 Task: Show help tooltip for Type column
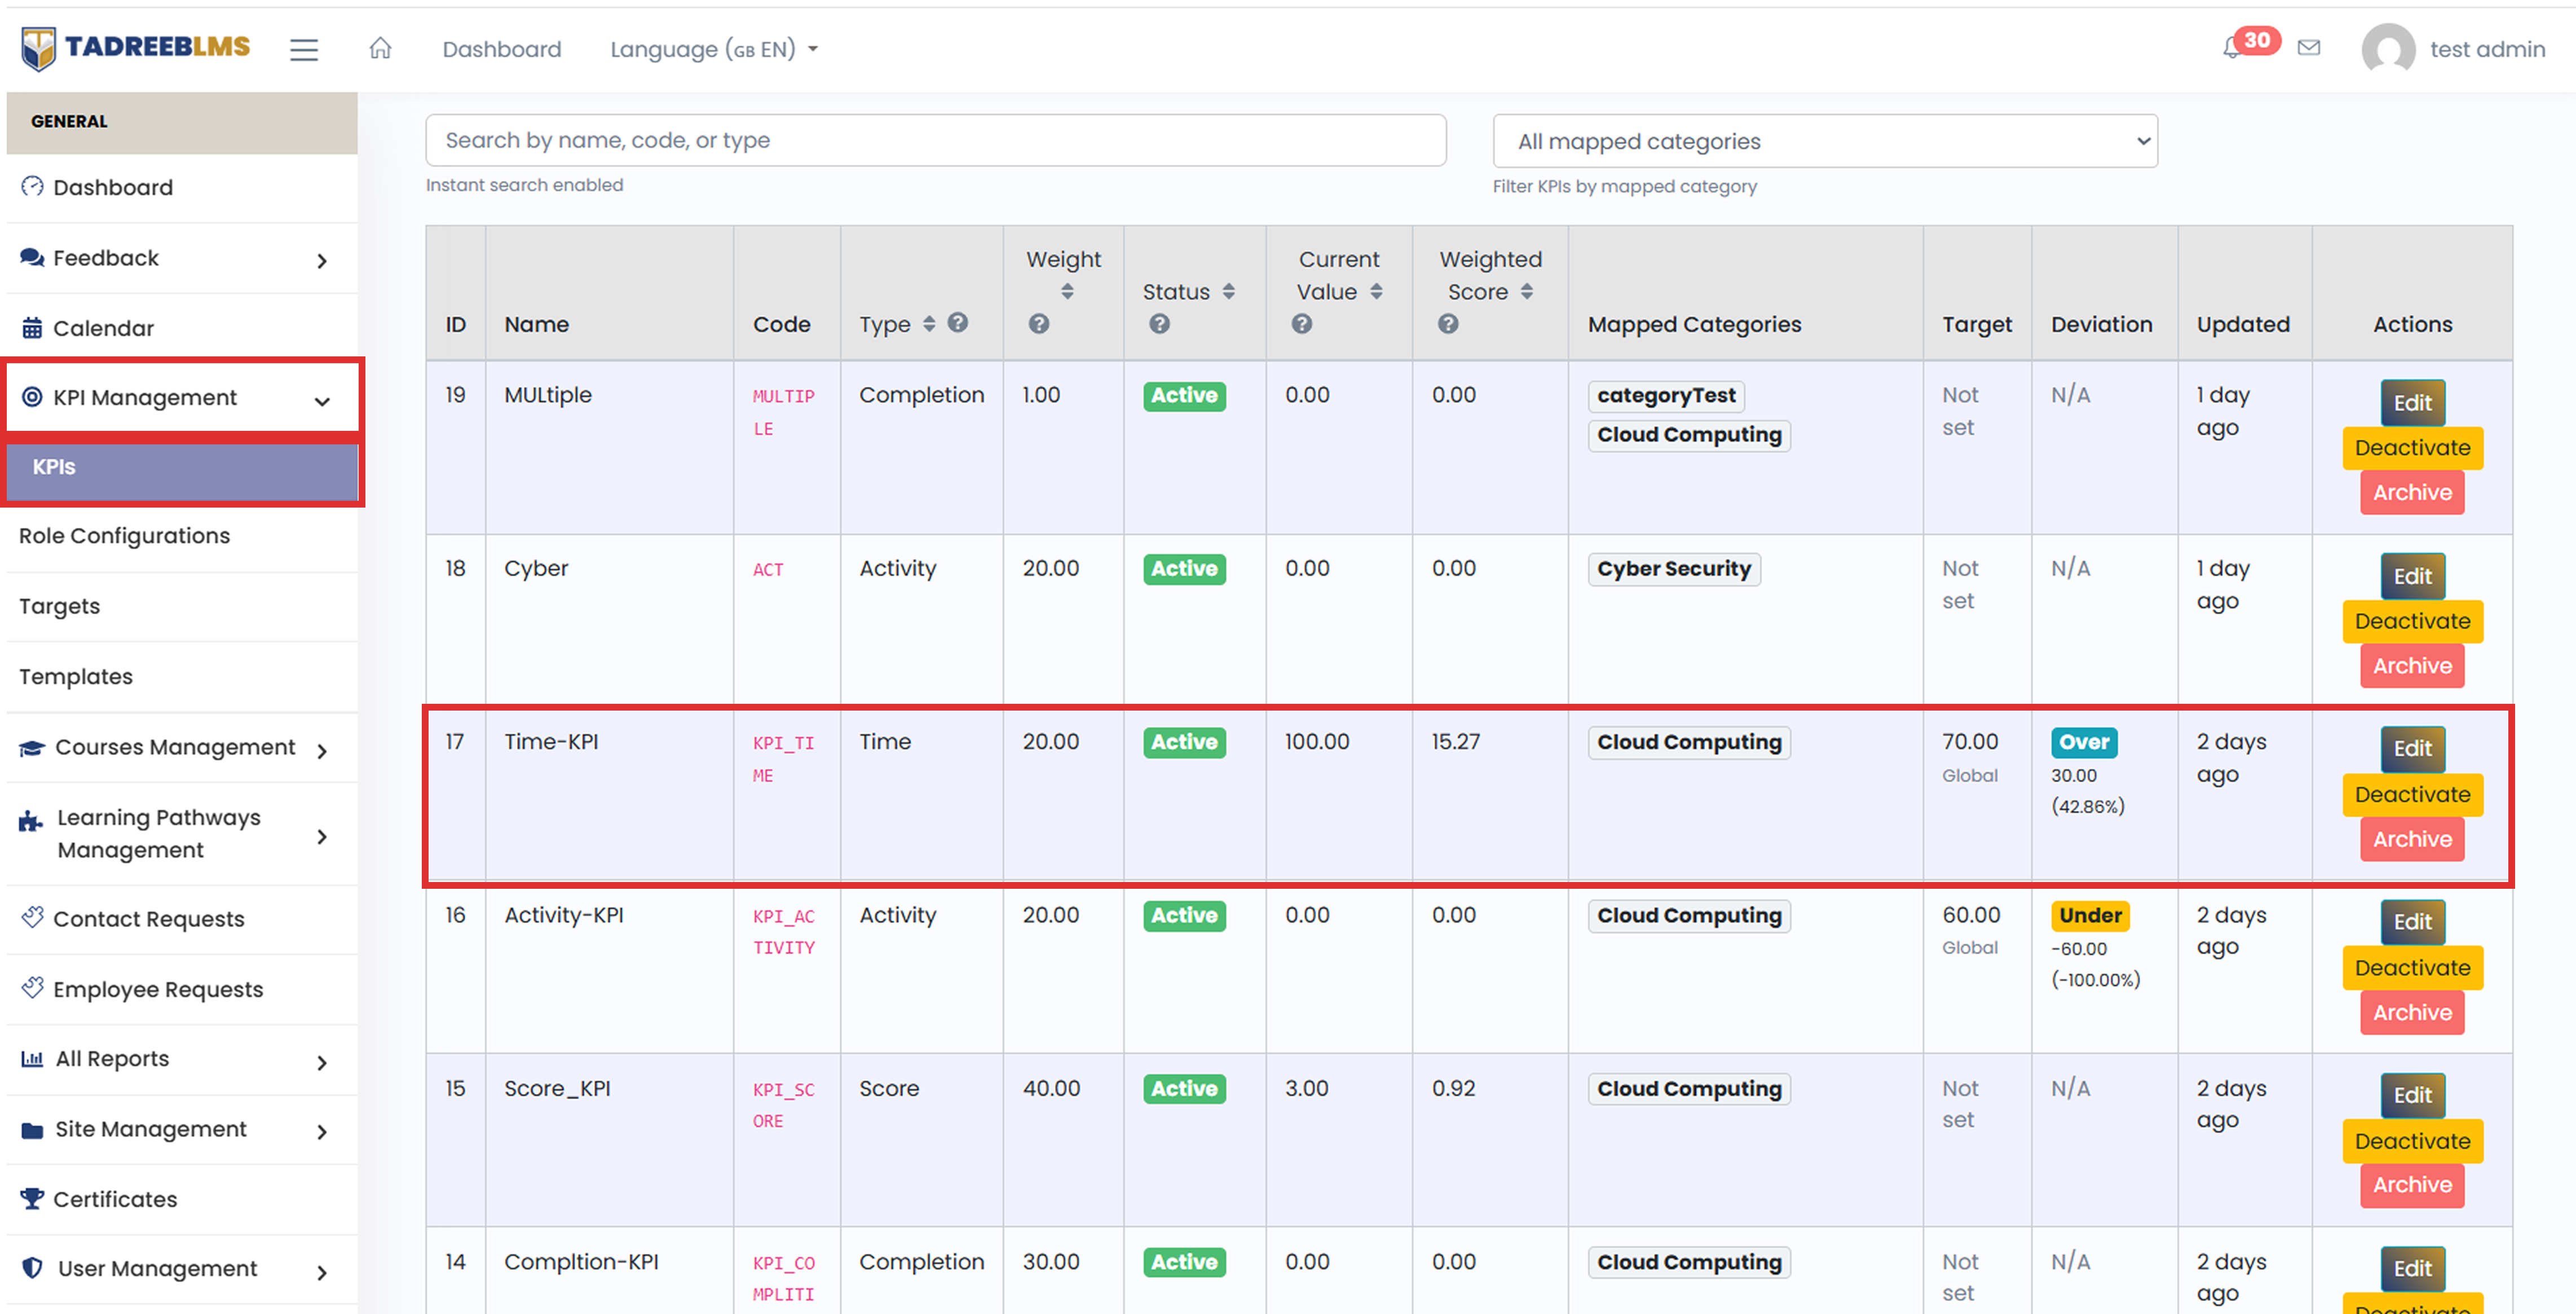tap(957, 322)
